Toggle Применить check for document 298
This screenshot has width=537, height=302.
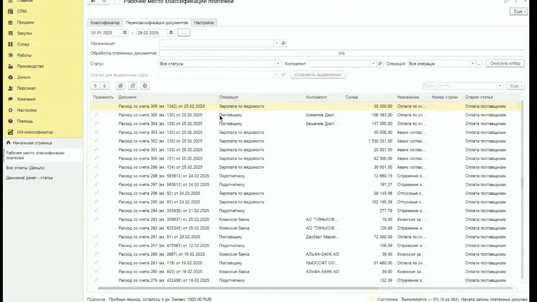tap(96, 176)
